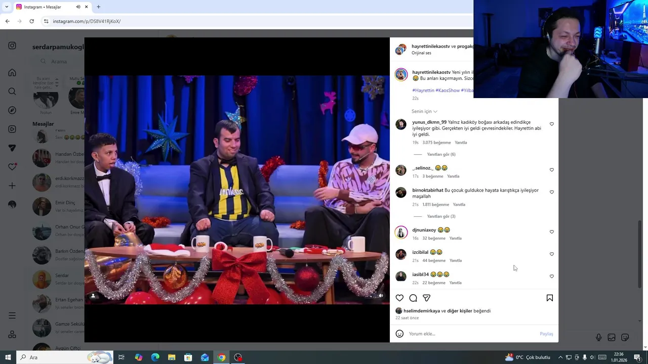Image resolution: width=648 pixels, height=364 pixels.
Task: Like the post with the heart icon
Action: 399,298
